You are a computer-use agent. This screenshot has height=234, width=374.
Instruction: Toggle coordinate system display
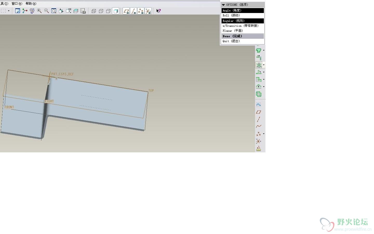[148, 11]
